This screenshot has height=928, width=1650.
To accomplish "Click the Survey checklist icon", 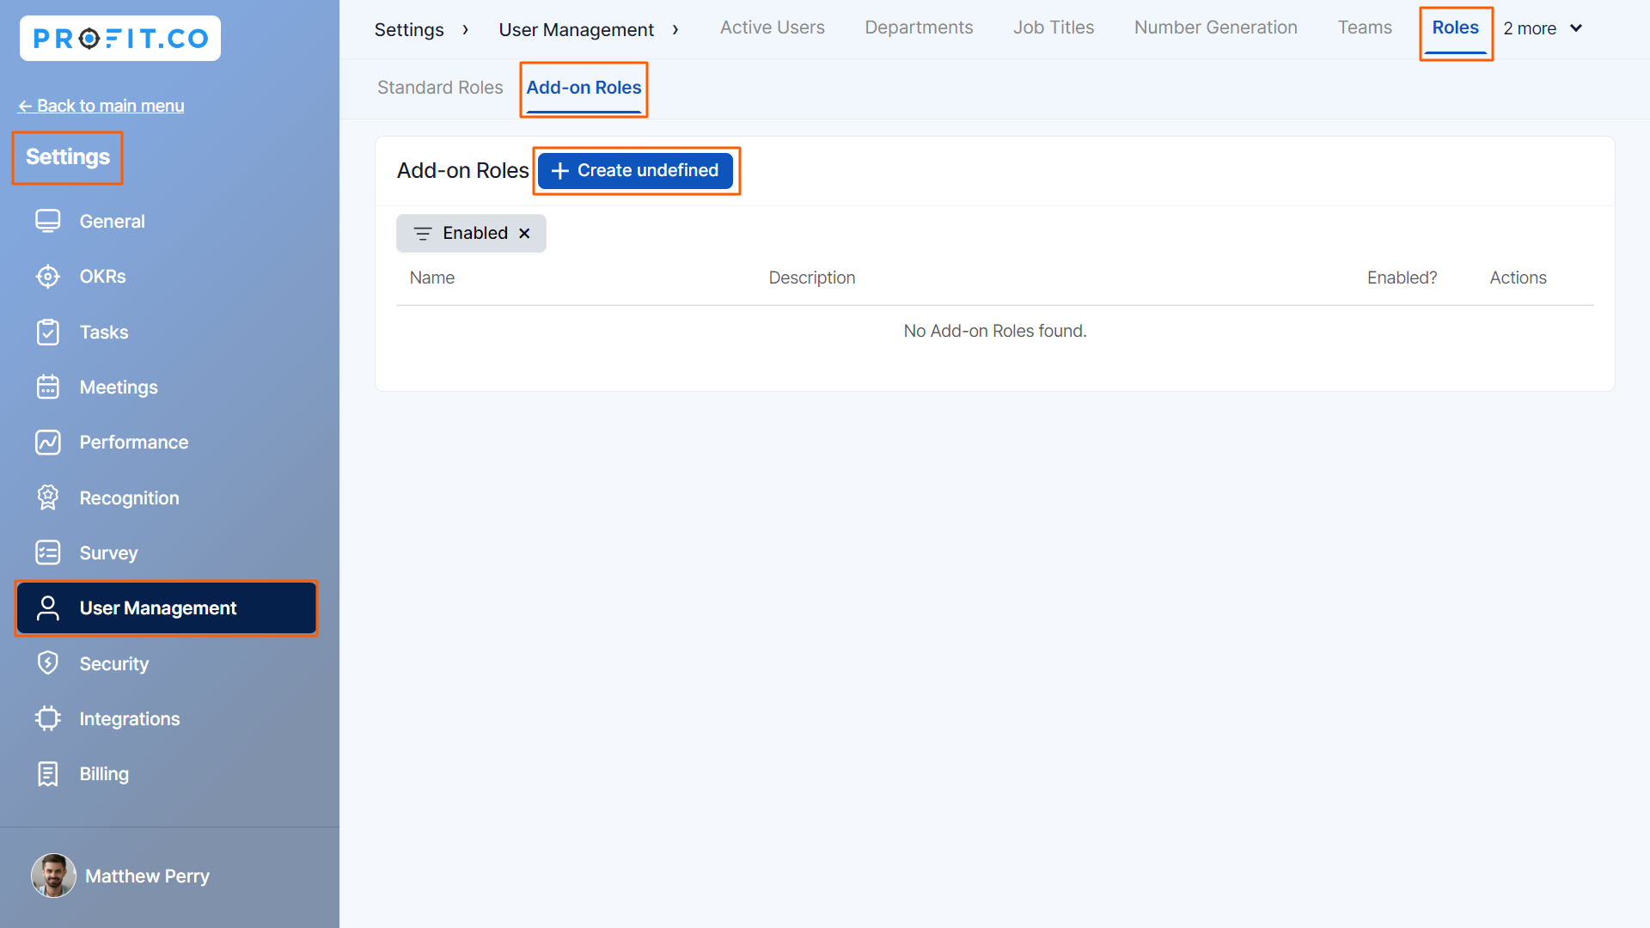I will pos(48,553).
